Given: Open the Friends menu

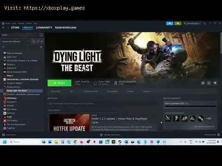Looking at the screenshot, I should [x=21, y=24].
